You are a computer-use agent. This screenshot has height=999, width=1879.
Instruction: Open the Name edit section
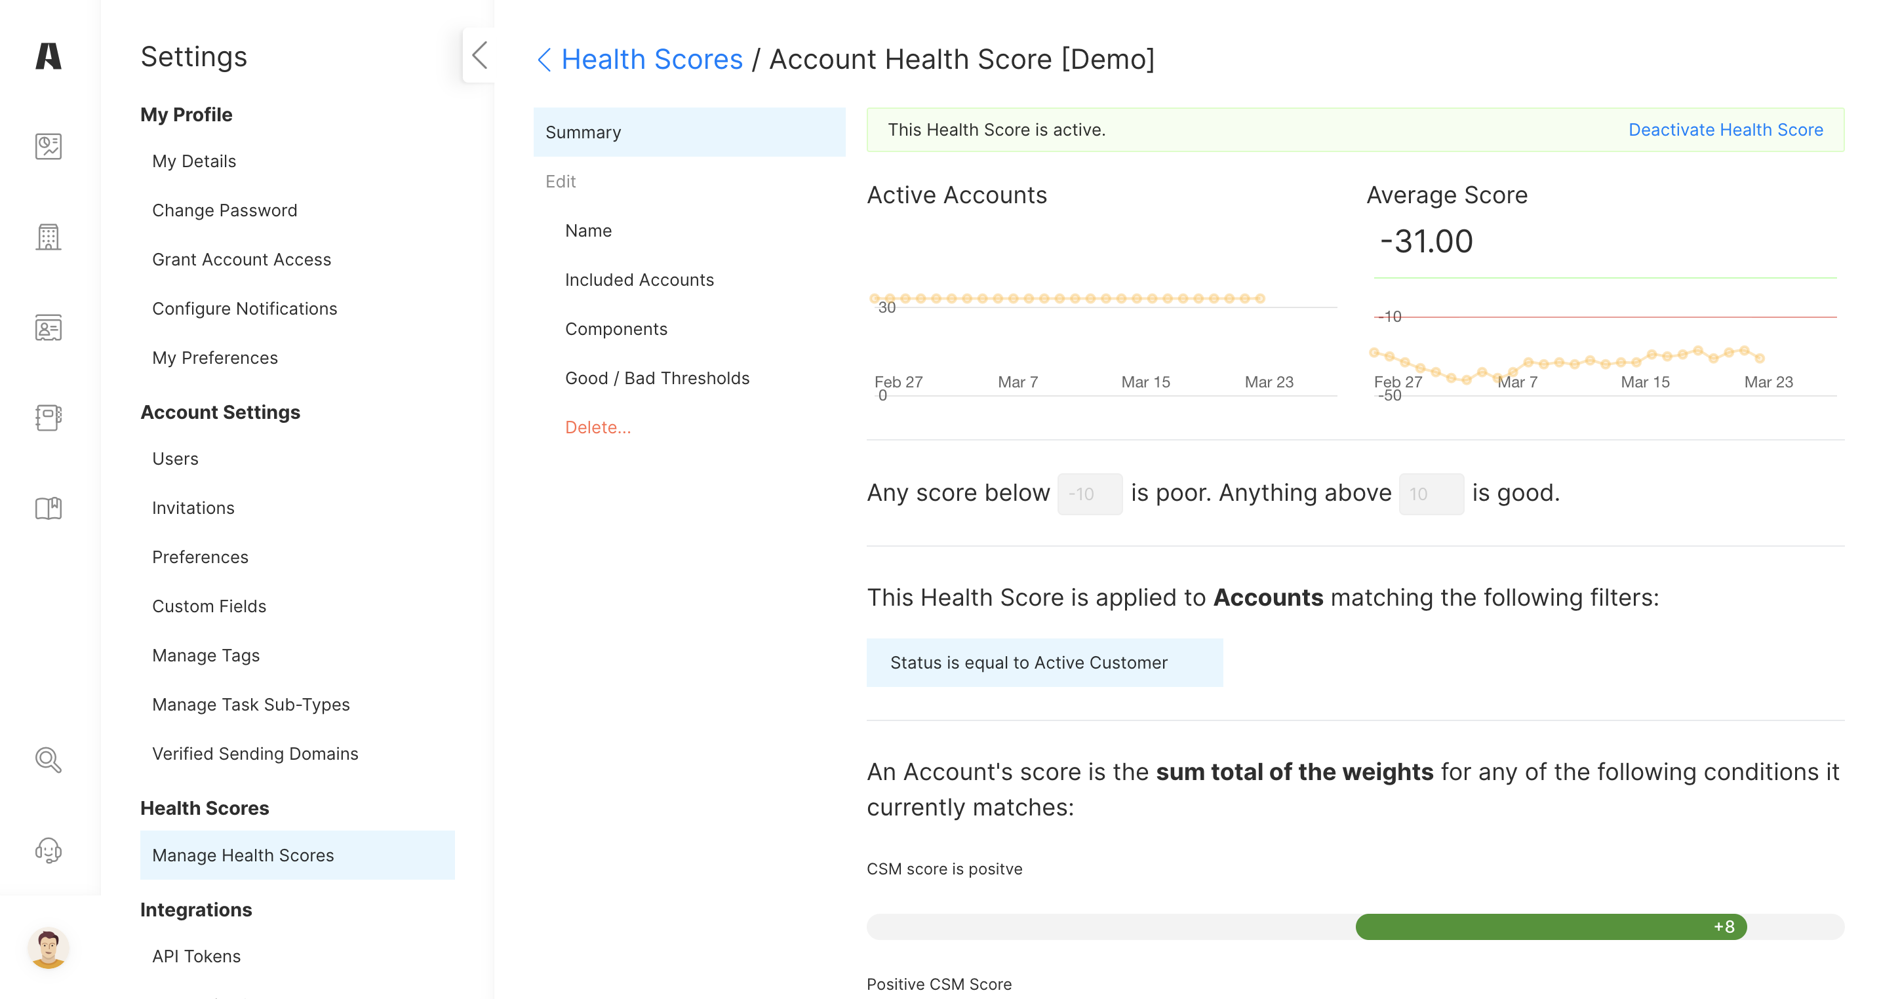pos(588,231)
